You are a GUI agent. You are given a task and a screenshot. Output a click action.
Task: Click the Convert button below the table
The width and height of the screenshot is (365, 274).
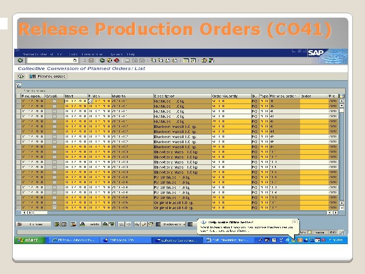(33, 224)
